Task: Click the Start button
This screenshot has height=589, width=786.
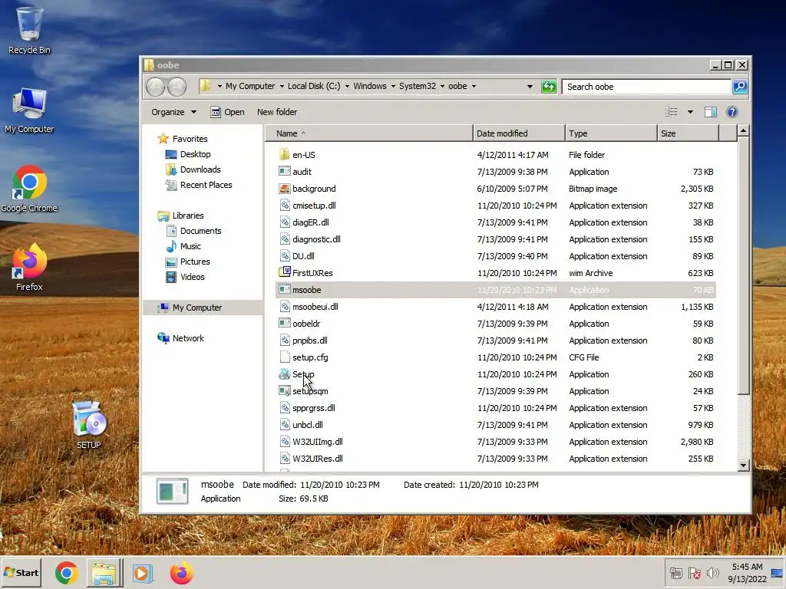Action: 21,572
